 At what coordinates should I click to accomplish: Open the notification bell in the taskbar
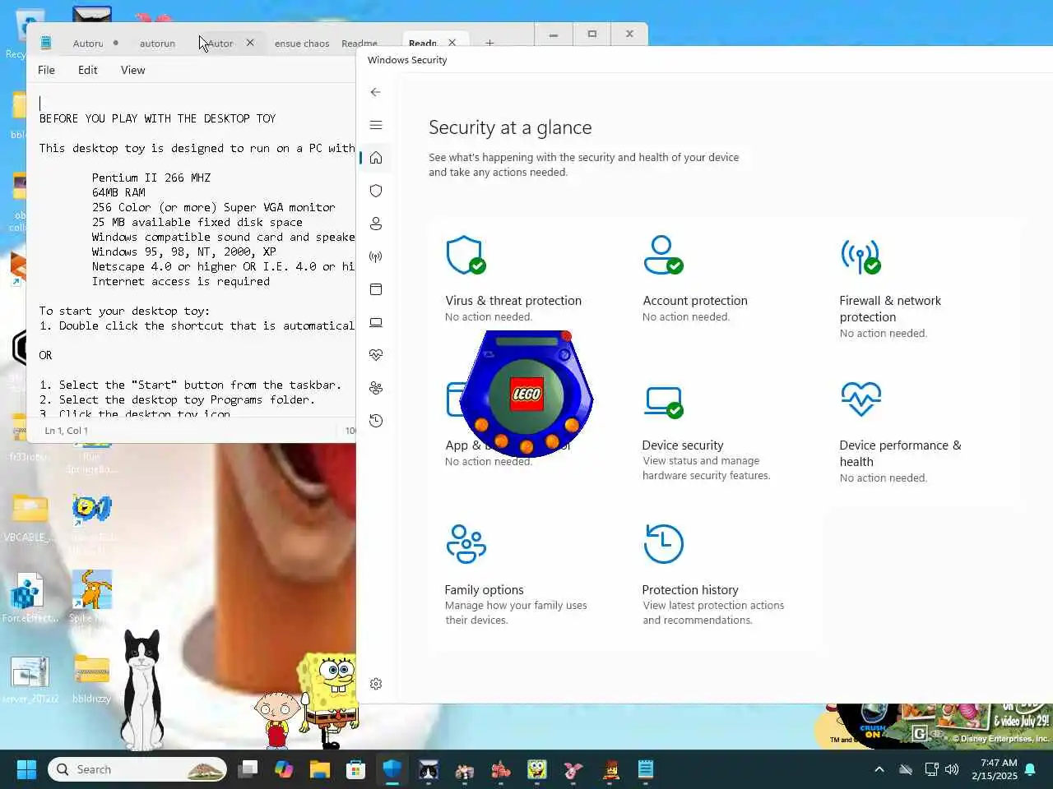1030,769
